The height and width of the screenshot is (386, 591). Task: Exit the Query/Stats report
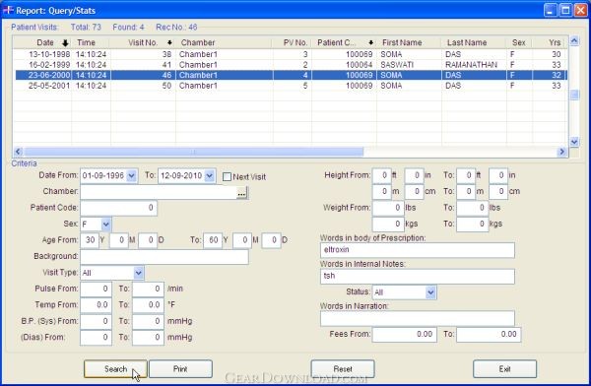504,368
